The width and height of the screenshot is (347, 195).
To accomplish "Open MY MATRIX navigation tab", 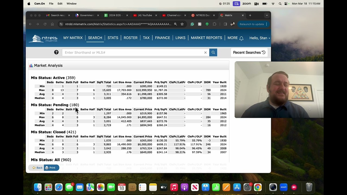I will point(73,38).
